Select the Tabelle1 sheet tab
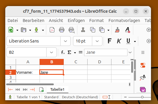Viewport: 158px width, 104px height. [x=57, y=90]
